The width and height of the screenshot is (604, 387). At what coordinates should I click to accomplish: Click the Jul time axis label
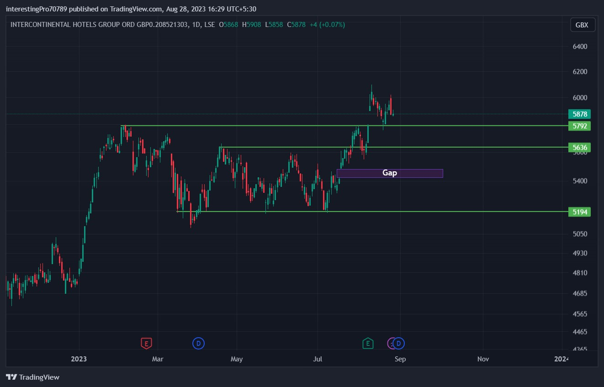point(318,359)
